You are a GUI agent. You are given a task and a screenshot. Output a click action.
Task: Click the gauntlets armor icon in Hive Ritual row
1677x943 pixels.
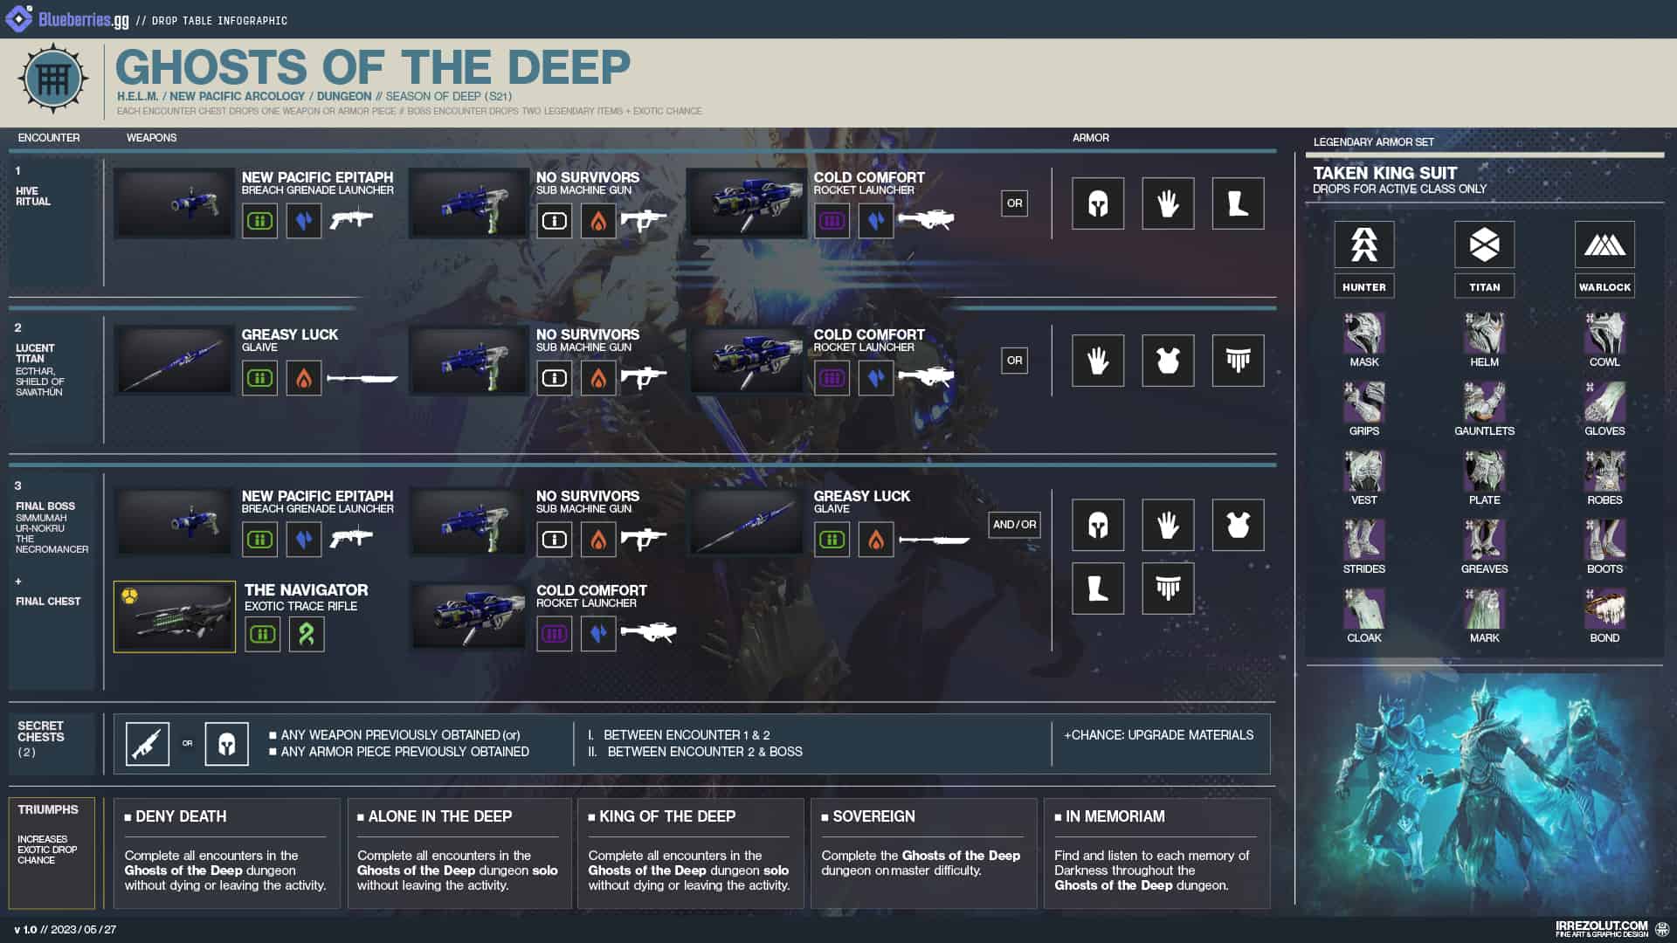coord(1168,203)
